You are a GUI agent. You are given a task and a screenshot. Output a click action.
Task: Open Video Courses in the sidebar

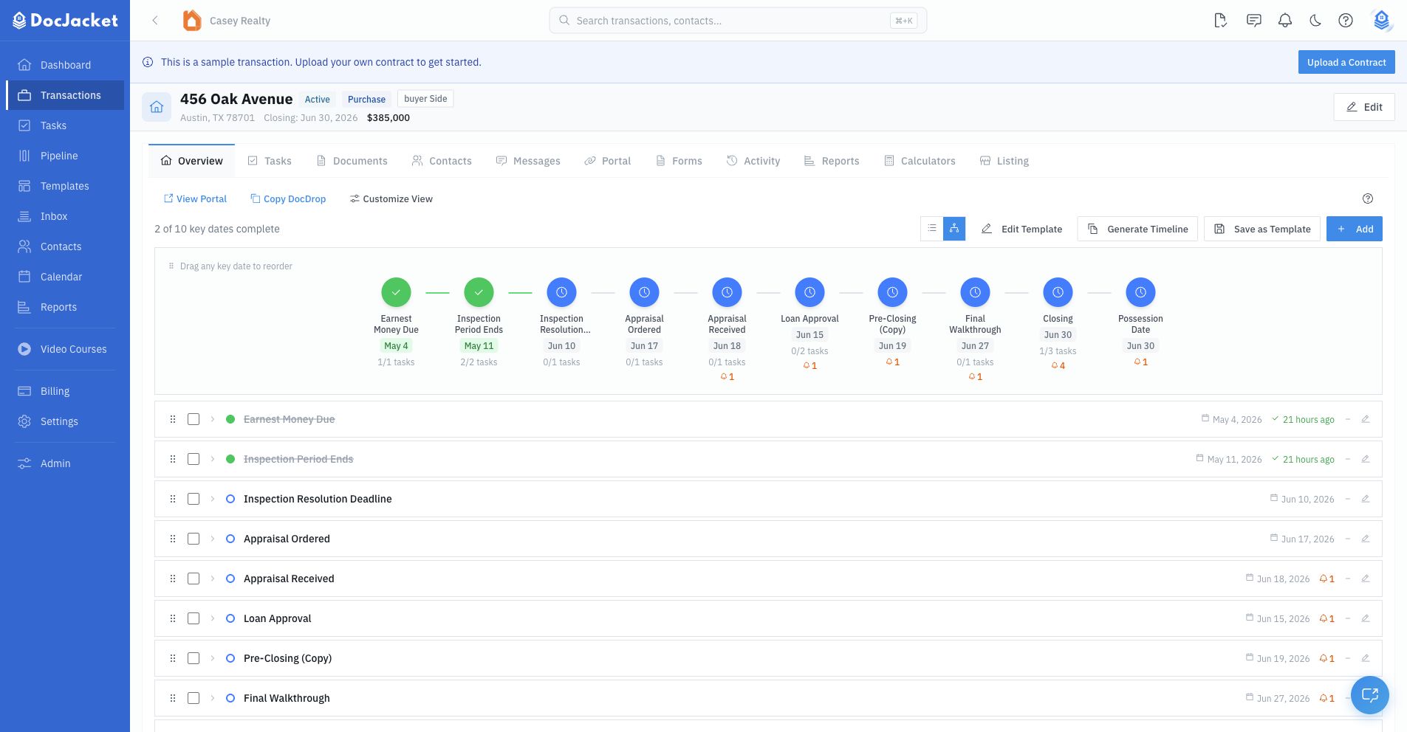65,349
